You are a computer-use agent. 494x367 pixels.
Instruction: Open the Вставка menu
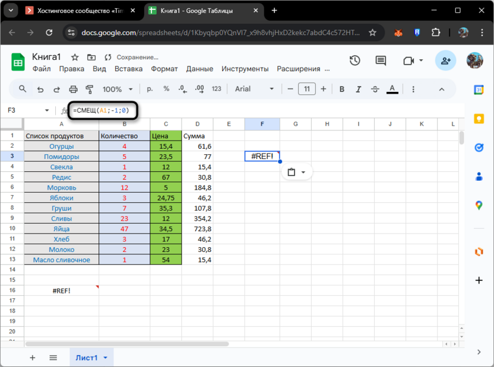128,69
